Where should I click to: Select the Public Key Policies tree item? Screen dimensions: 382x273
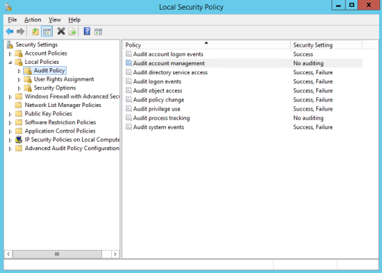pos(48,114)
